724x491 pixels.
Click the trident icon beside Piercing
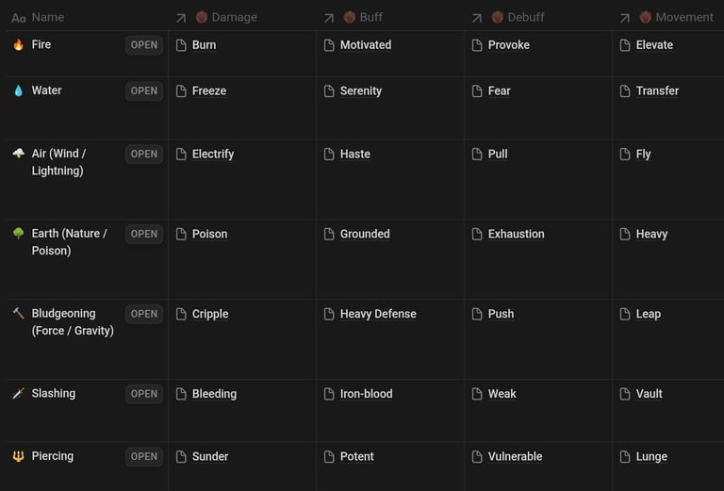pyautogui.click(x=19, y=456)
